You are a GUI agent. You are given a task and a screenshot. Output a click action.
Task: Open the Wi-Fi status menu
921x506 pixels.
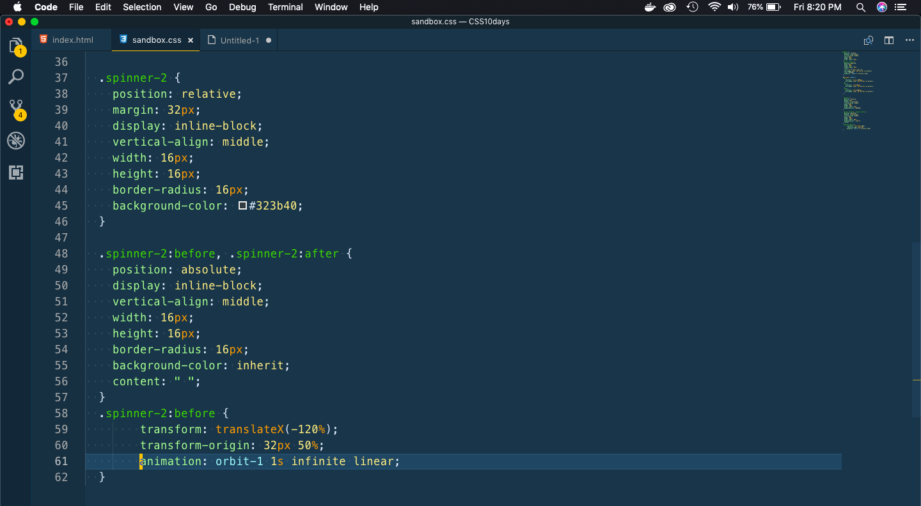pyautogui.click(x=714, y=7)
